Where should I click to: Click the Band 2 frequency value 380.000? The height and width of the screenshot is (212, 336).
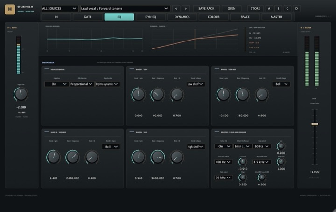point(243,116)
